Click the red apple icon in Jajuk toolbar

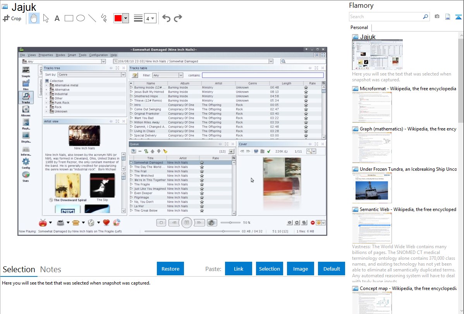coord(43,223)
